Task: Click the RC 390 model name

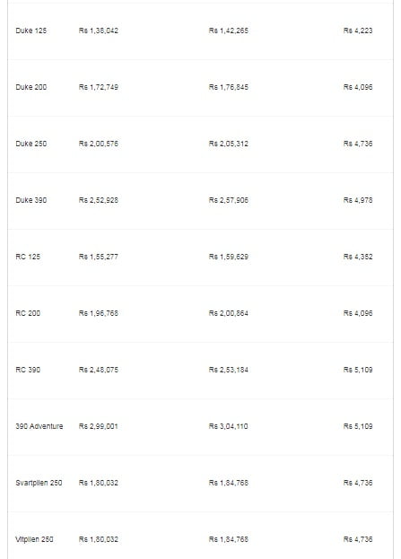Action: click(28, 370)
